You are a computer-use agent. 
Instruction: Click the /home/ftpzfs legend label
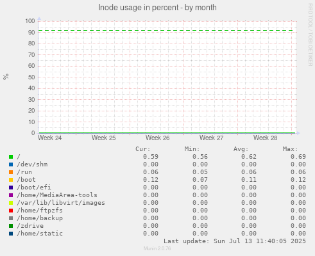pyautogui.click(x=40, y=211)
